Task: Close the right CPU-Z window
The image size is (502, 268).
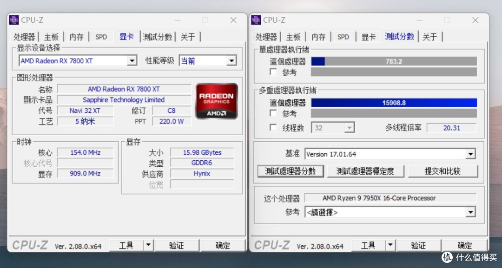Action: (x=476, y=20)
